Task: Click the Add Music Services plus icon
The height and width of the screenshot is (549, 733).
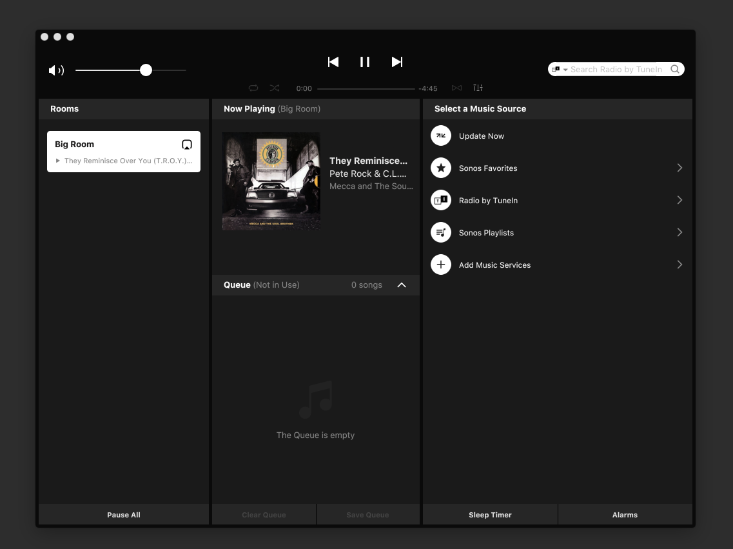Action: 441,265
